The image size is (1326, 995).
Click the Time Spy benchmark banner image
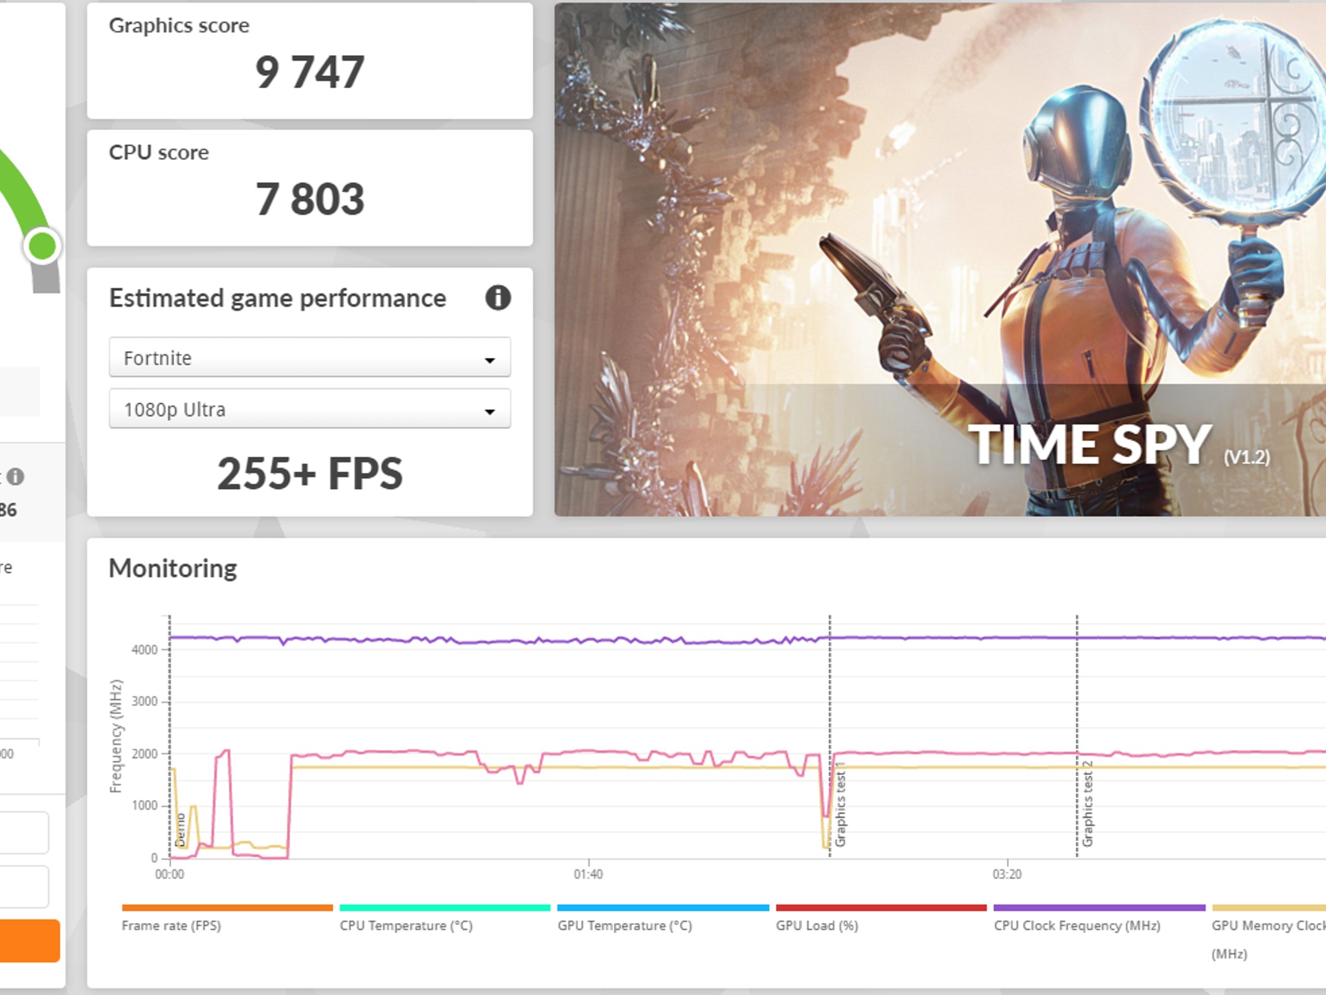[x=939, y=259]
